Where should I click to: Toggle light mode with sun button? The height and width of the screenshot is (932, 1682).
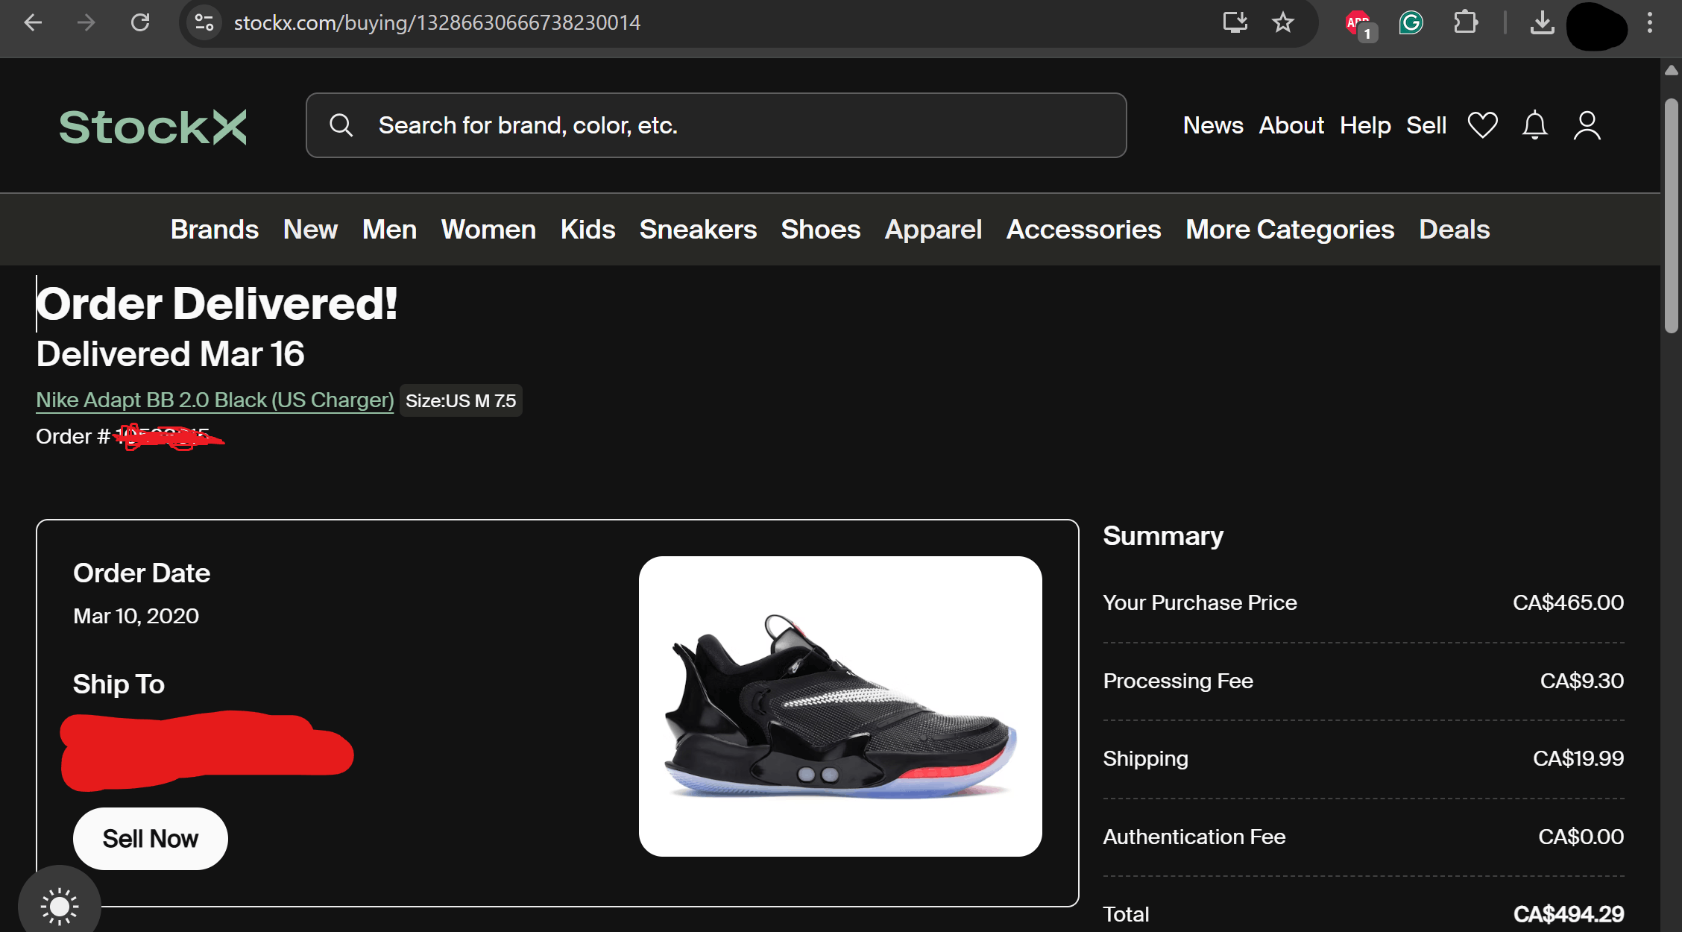click(60, 905)
